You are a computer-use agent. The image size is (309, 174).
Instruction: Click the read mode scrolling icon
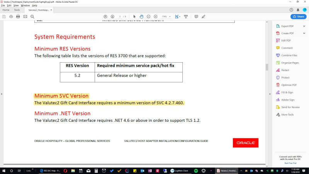pos(186,17)
